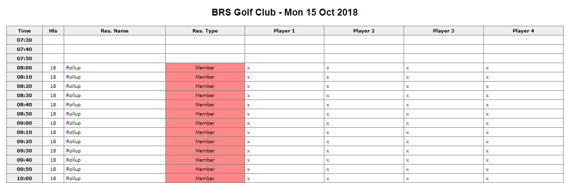Click the 09:00 time cell
This screenshot has width=567, height=183.
point(25,123)
